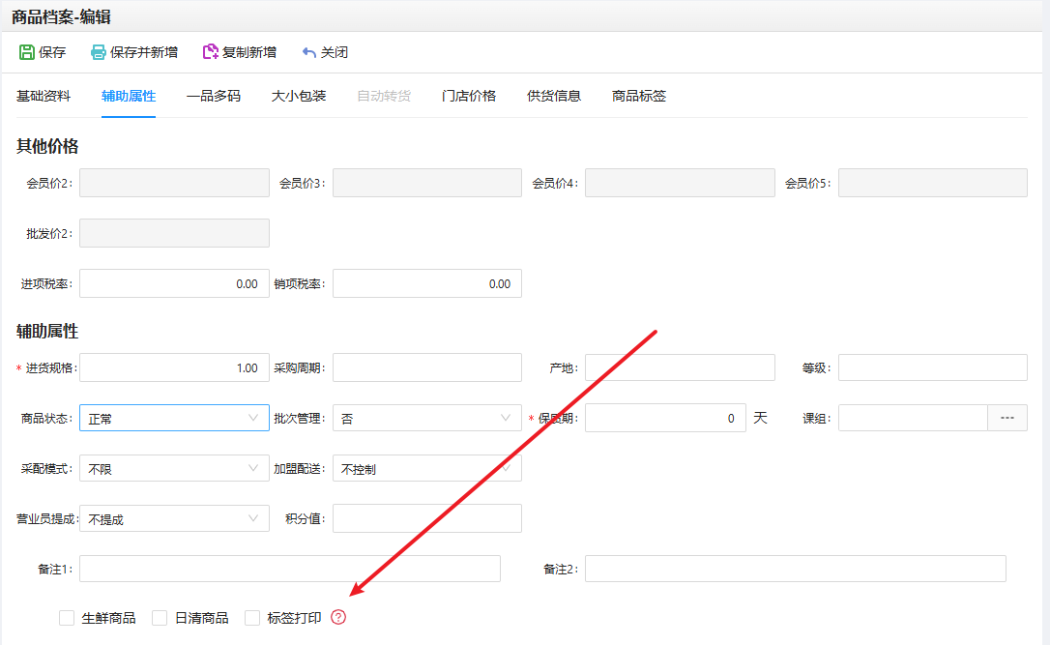Click the Save and New (保存并新增) icon
The height and width of the screenshot is (645, 1050).
tap(99, 52)
